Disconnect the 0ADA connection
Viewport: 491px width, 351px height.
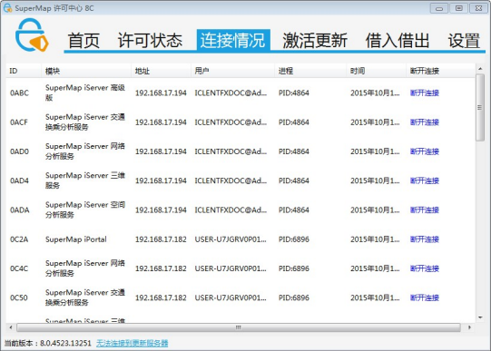[x=425, y=210]
